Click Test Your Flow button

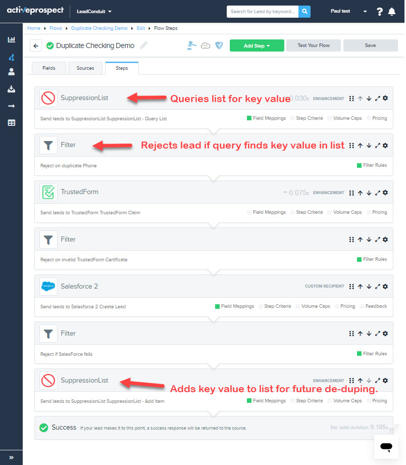[x=314, y=45]
